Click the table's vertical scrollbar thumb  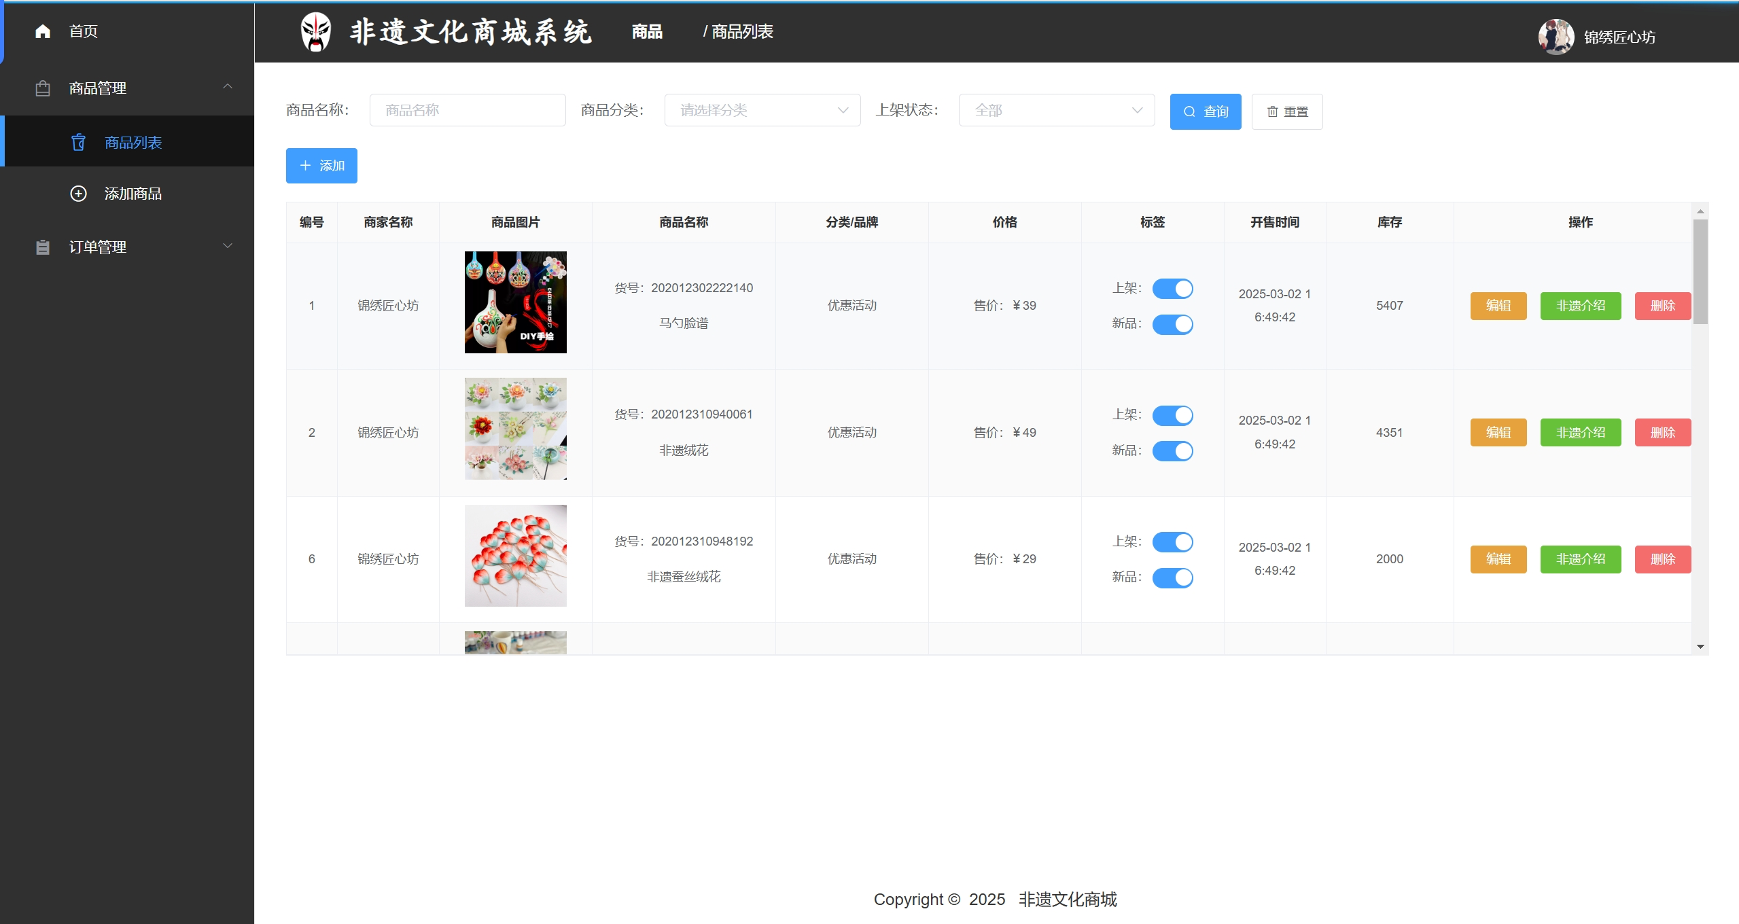[x=1700, y=272]
